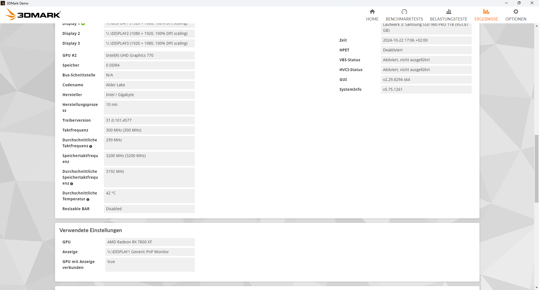Click info icon next to Durchschnittliche Speichertaktfrequenz
This screenshot has width=539, height=290.
[72, 184]
